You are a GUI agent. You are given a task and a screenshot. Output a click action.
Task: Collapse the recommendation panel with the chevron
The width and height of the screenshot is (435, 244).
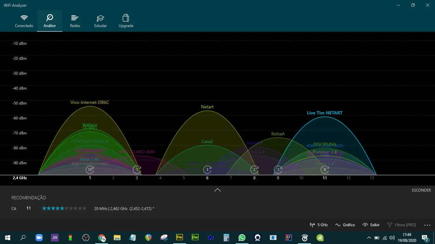(217, 190)
